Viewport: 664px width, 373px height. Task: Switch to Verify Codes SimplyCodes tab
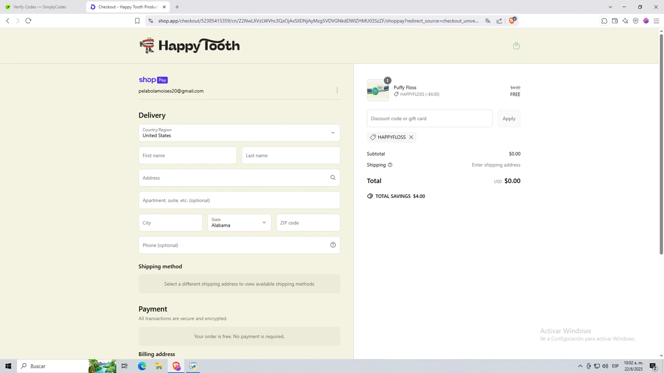[x=40, y=7]
